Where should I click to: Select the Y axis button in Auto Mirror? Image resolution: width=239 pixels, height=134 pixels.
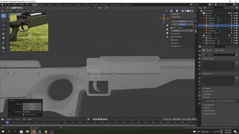coord(182,24)
